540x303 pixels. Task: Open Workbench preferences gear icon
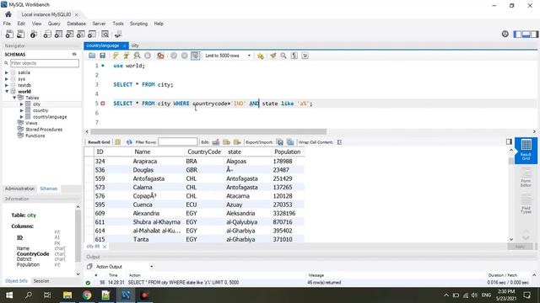(x=505, y=34)
